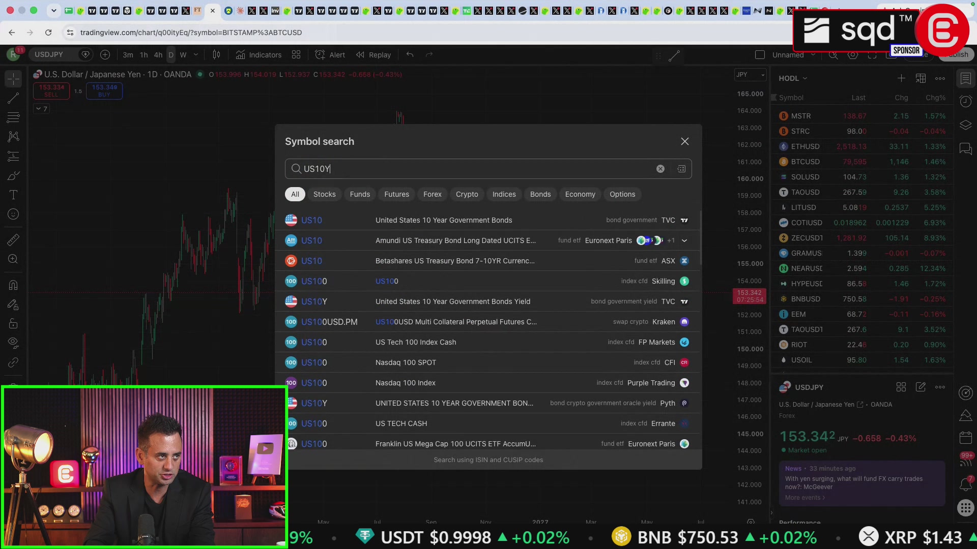Start Bar Replay mode
The image size is (977, 549).
tap(373, 55)
